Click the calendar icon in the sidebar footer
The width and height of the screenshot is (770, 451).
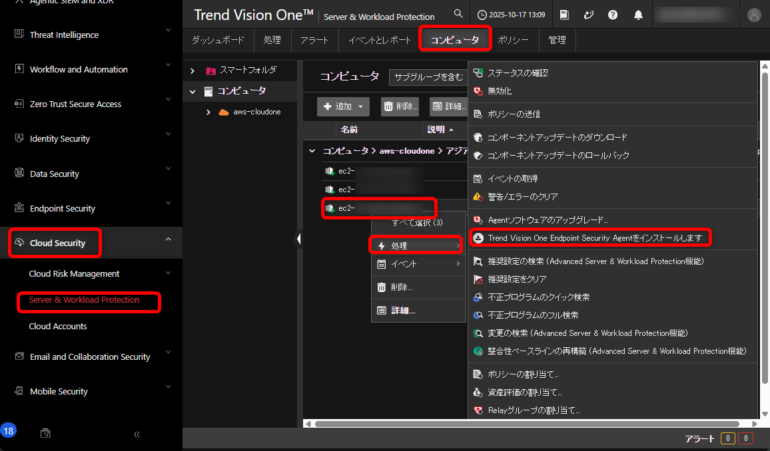coord(45,433)
